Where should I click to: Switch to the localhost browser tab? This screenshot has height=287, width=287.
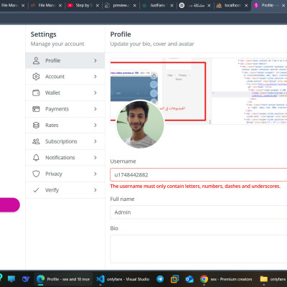[x=232, y=5]
